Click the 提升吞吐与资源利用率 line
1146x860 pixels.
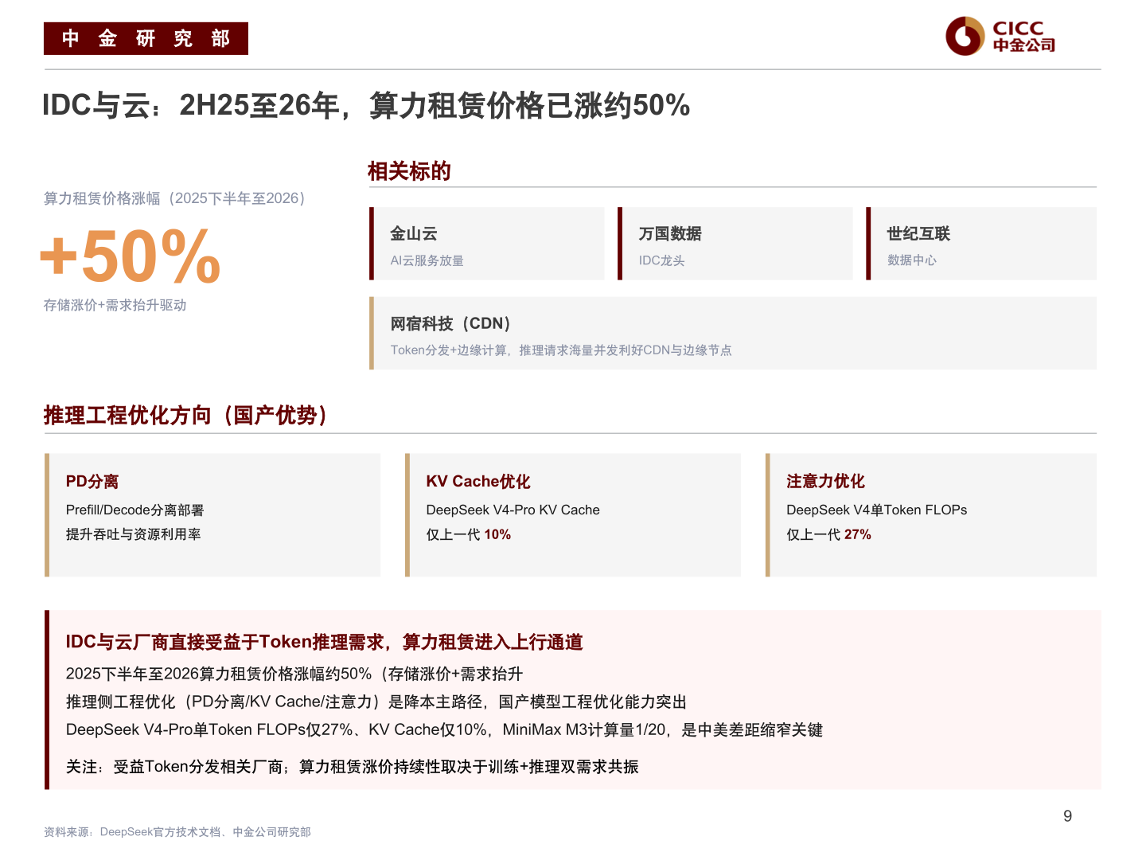point(133,534)
